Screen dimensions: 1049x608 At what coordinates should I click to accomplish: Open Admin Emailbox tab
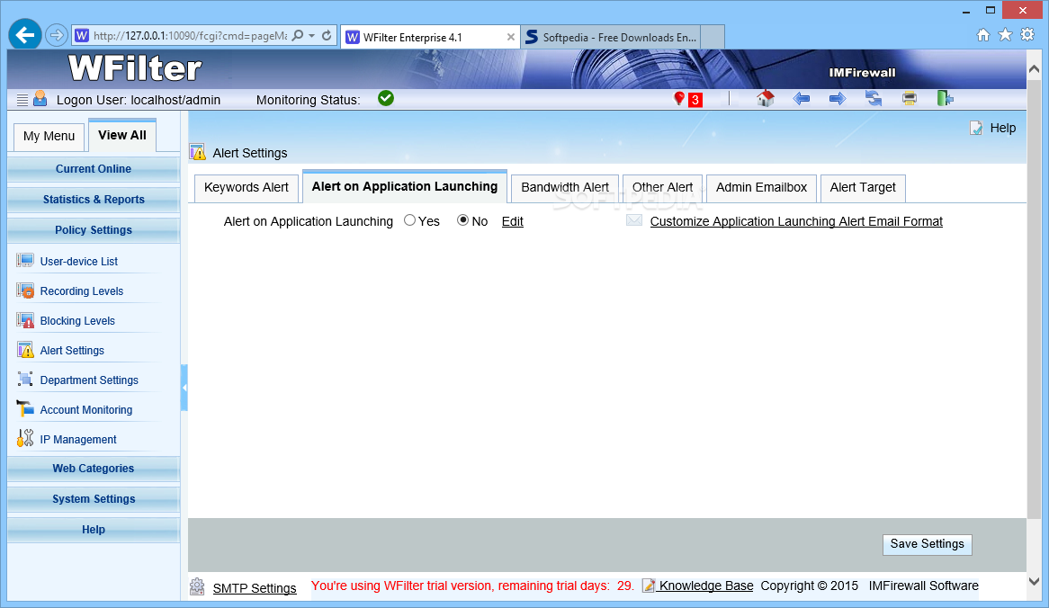point(761,188)
